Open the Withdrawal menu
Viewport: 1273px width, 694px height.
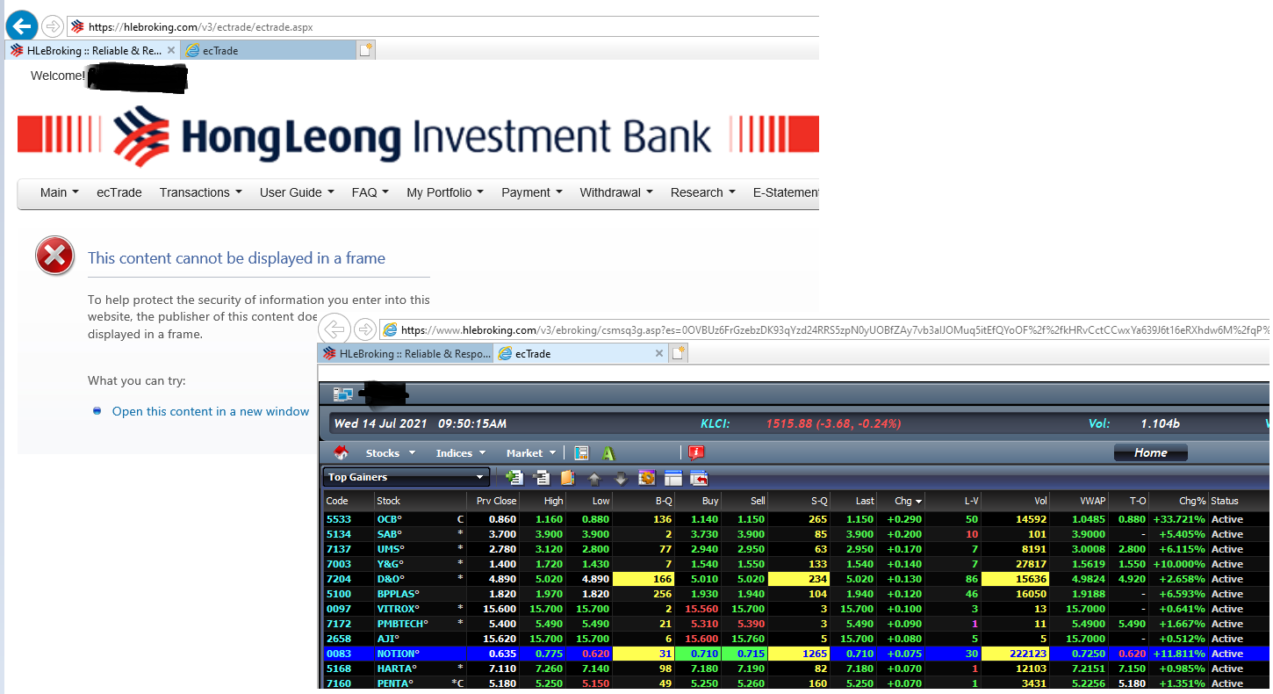tap(616, 192)
